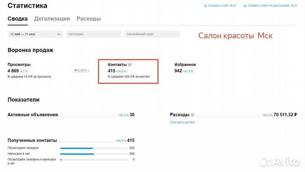This screenshot has height=172, width=305.
Task: Click the В среднем 169,9 ₽ за контакт text
Action: click(129, 76)
